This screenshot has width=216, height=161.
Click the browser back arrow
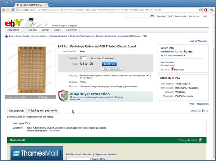4,10
